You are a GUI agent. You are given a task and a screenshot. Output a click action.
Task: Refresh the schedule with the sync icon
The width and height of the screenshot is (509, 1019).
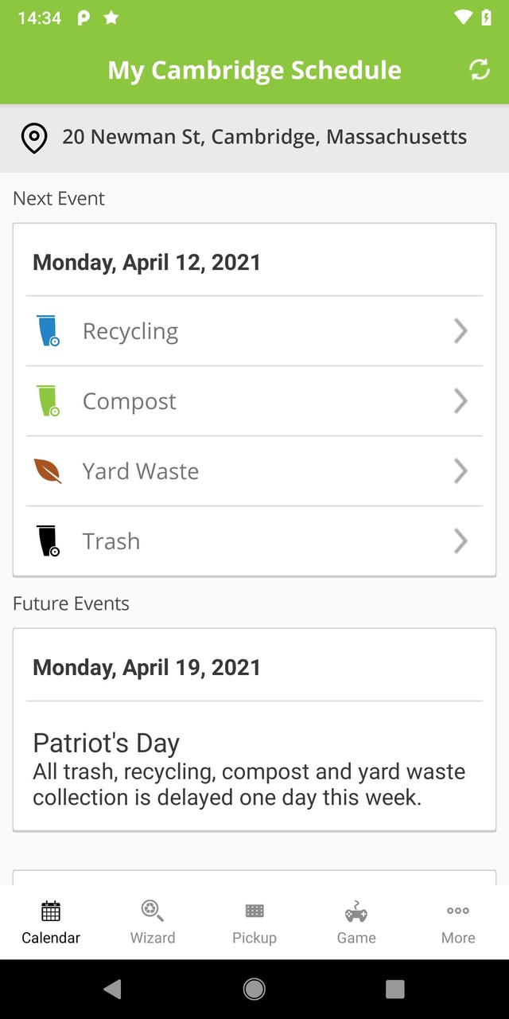(x=479, y=69)
